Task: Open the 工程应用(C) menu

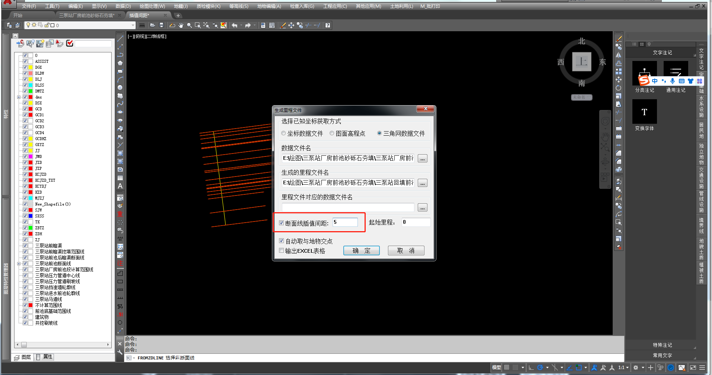Action: click(335, 6)
